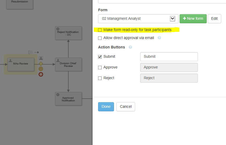Image resolution: width=226 pixels, height=145 pixels.
Task: Click the gear icon on Approved Notification
Action: click(x=58, y=94)
